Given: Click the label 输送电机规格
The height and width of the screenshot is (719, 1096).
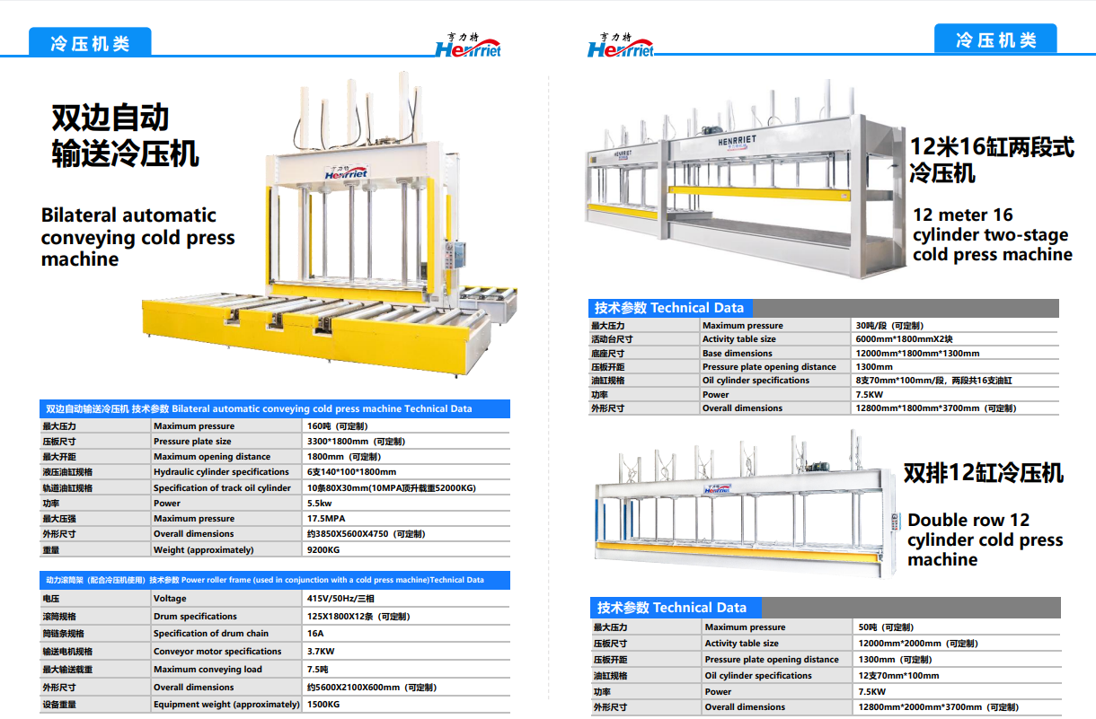Looking at the screenshot, I should (x=67, y=652).
